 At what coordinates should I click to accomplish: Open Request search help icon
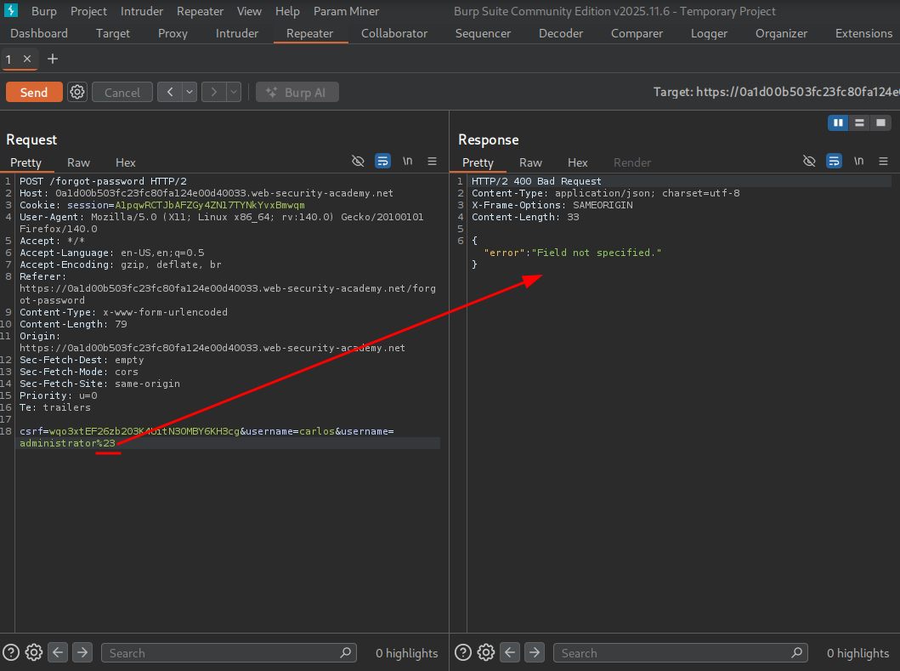click(11, 652)
